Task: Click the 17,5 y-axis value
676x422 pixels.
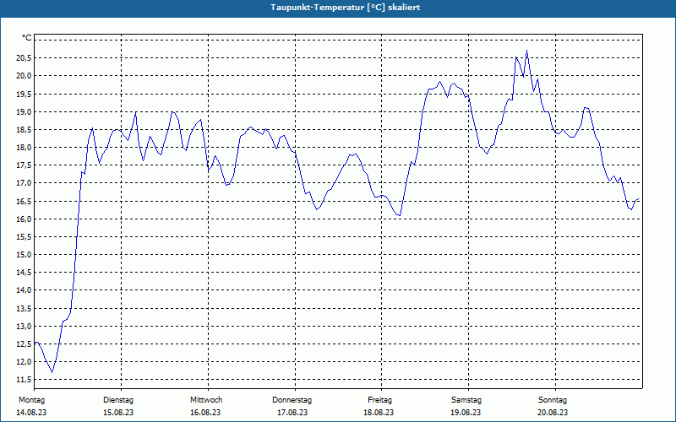Action: point(24,165)
